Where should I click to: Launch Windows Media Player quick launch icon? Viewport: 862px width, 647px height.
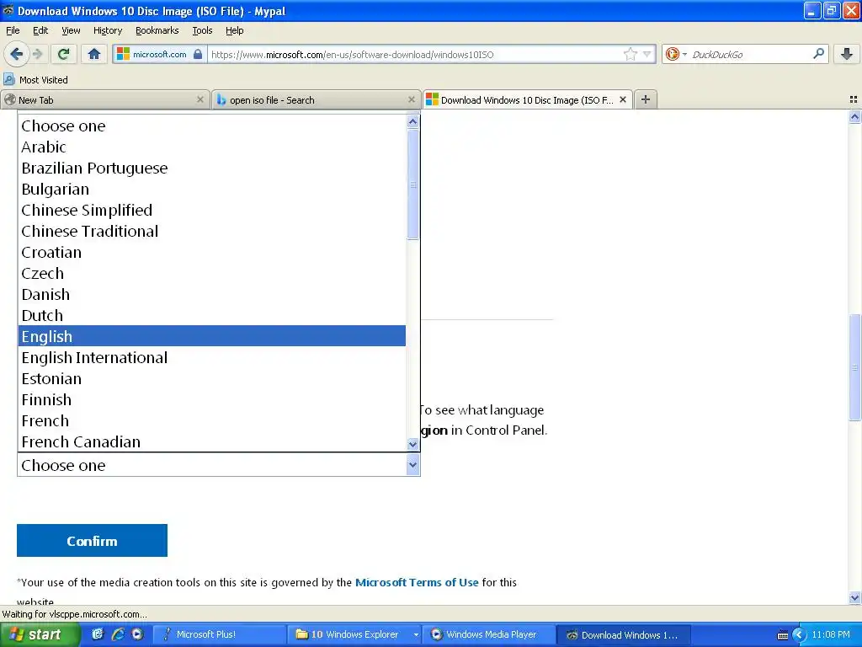[x=137, y=634]
